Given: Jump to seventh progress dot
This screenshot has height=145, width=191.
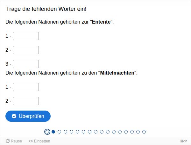Looking at the screenshot, I should coord(83,132).
